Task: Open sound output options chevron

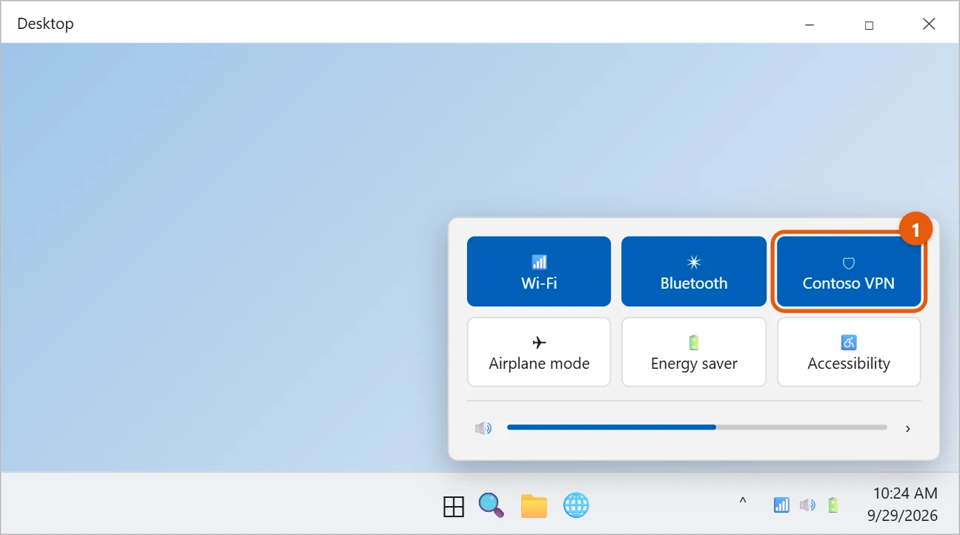Action: (908, 428)
